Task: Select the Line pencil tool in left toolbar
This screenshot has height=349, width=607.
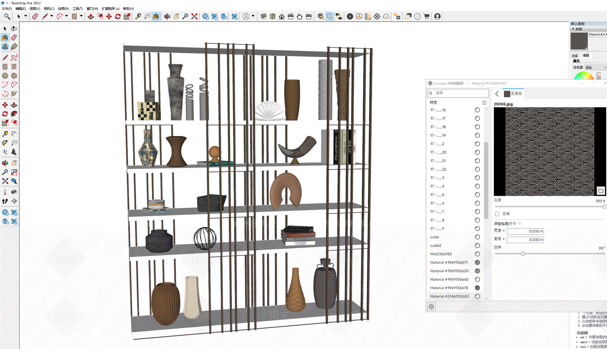Action: click(x=5, y=58)
